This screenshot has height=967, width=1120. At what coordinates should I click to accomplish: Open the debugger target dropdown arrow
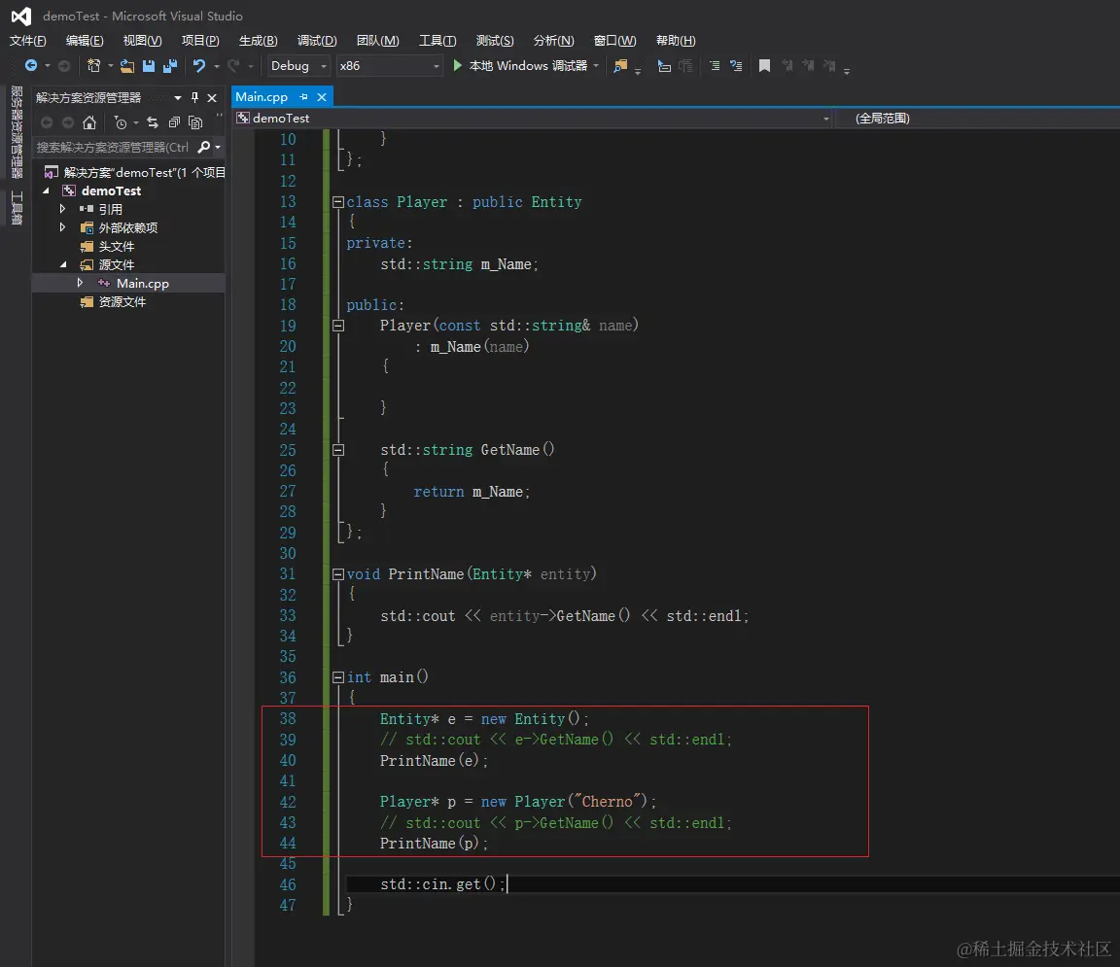pyautogui.click(x=596, y=66)
